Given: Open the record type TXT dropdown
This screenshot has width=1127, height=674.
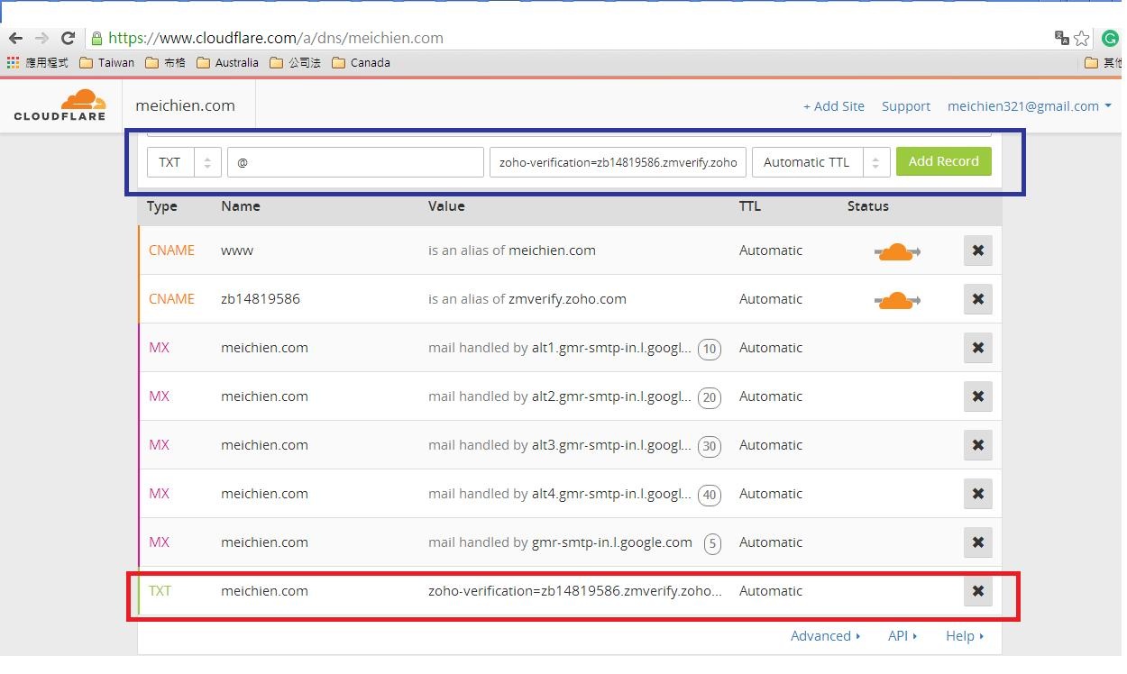Looking at the screenshot, I should point(184,162).
